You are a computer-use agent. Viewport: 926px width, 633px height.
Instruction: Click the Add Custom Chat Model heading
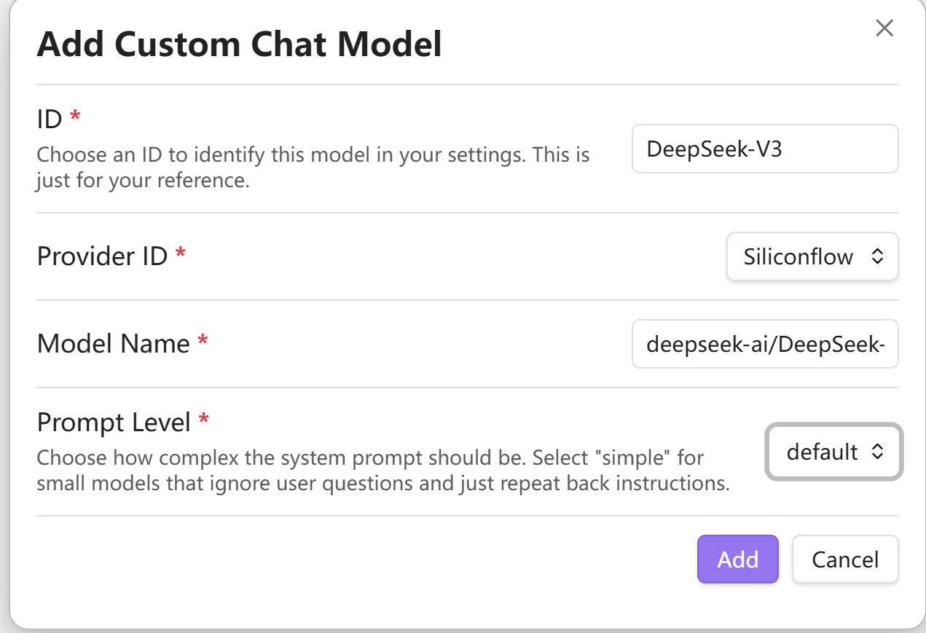point(239,44)
